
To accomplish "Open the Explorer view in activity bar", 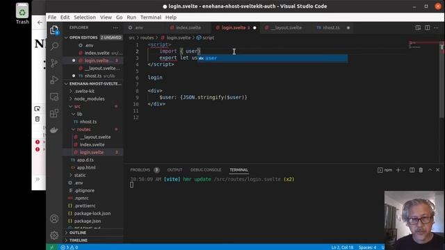I will pyautogui.click(x=54, y=30).
